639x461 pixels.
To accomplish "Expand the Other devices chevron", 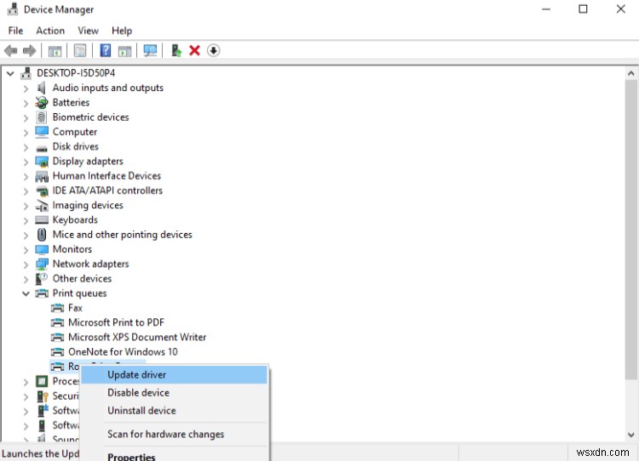I will click(x=26, y=280).
